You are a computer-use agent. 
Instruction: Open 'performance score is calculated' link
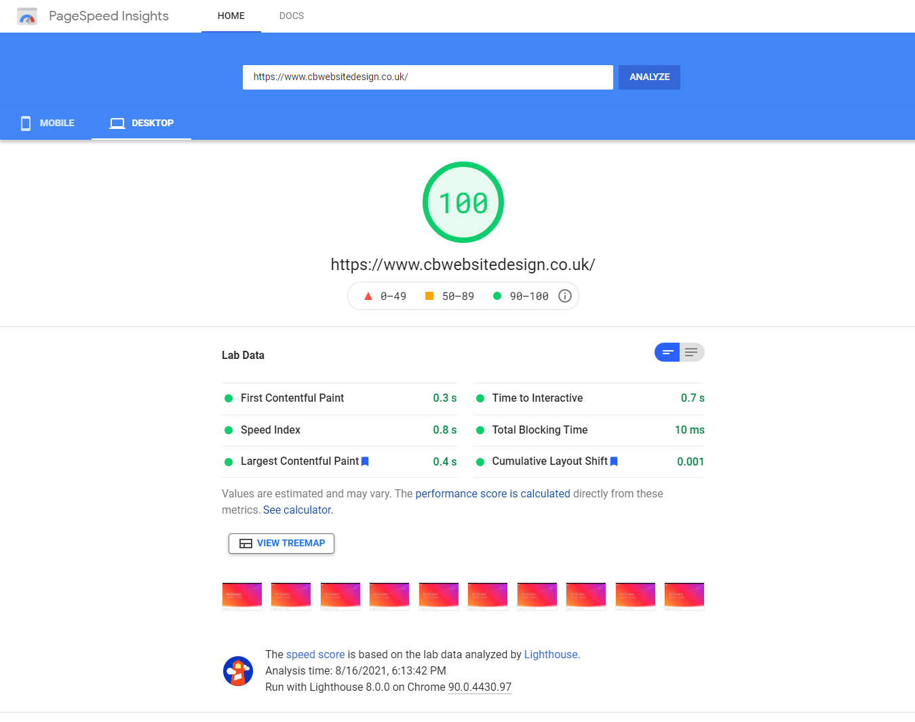[493, 494]
